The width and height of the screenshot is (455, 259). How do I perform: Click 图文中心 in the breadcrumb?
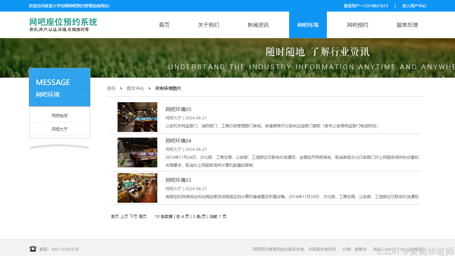point(135,88)
